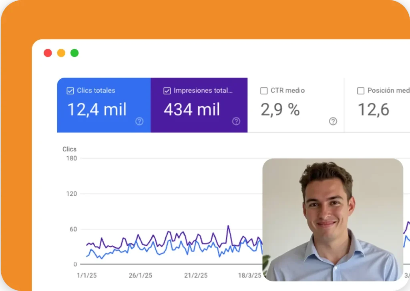This screenshot has height=291, width=410.
Task: Click the 1/1/25 date label
Action: click(x=86, y=275)
